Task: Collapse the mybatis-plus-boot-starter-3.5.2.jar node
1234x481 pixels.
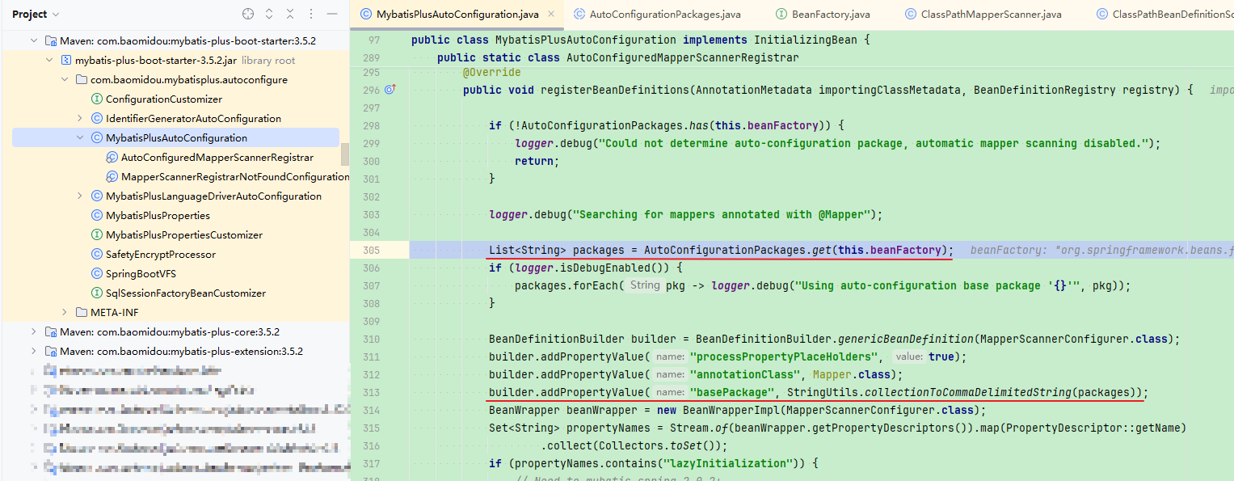Action: pos(49,61)
